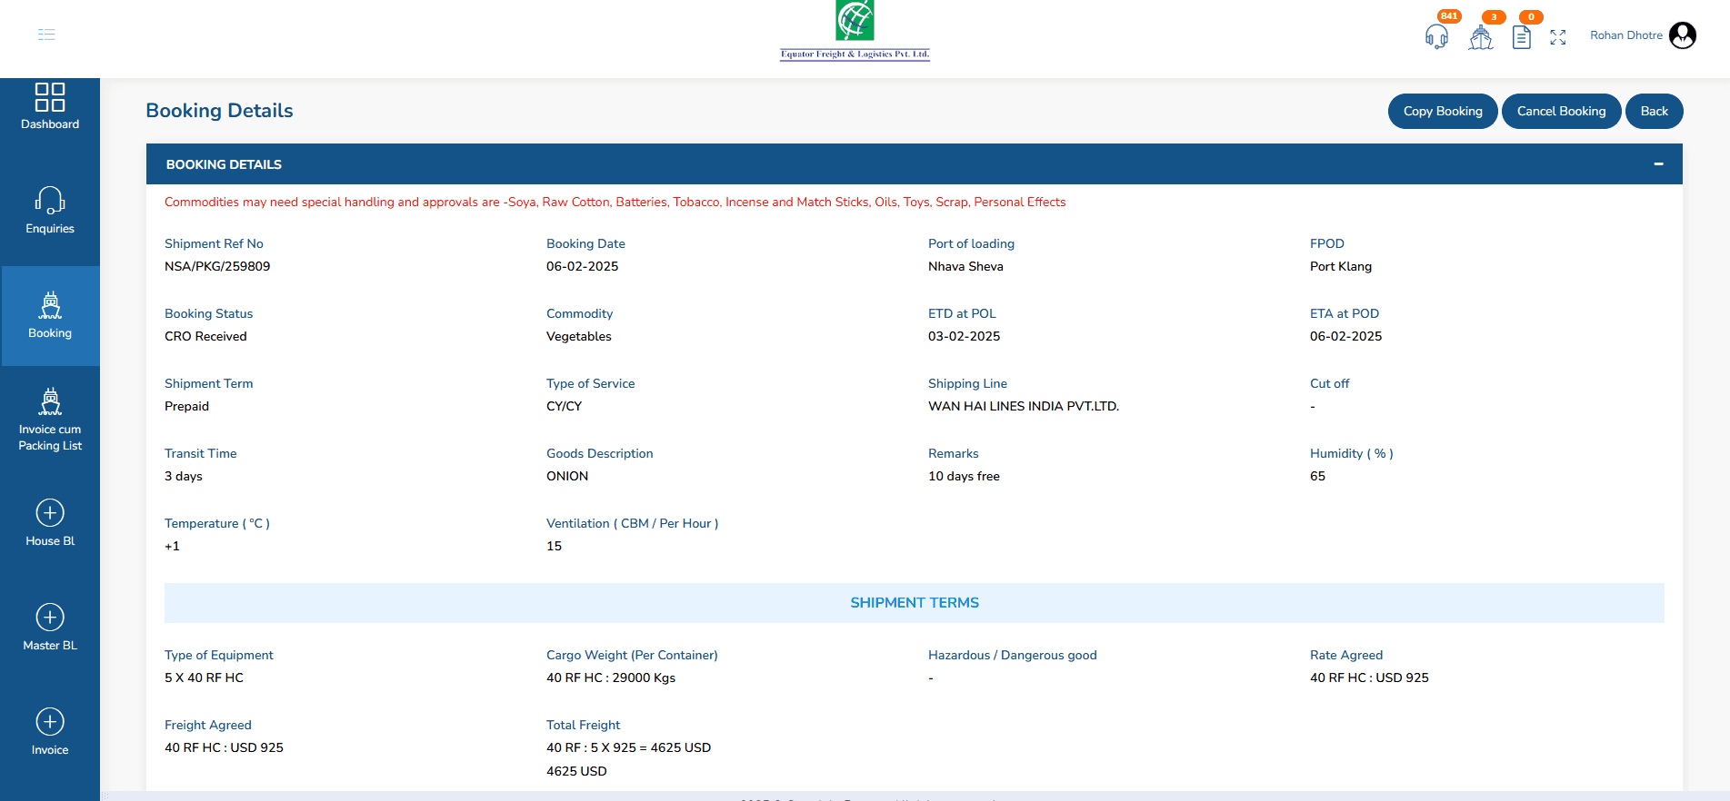
Task: Open the Dashboard from the sidebar
Action: pos(50,107)
